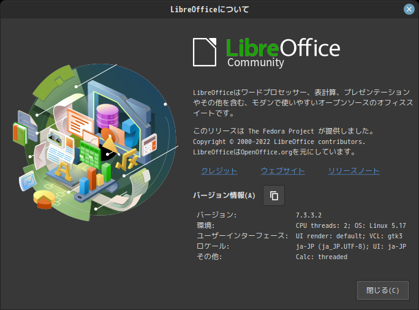Click the text UI render: default; VCL: gtk3

click(x=349, y=236)
